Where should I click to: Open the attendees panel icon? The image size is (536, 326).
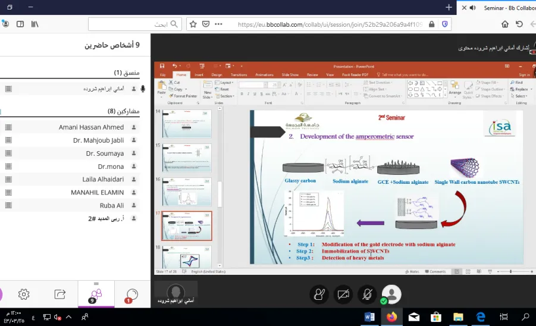coord(96,295)
